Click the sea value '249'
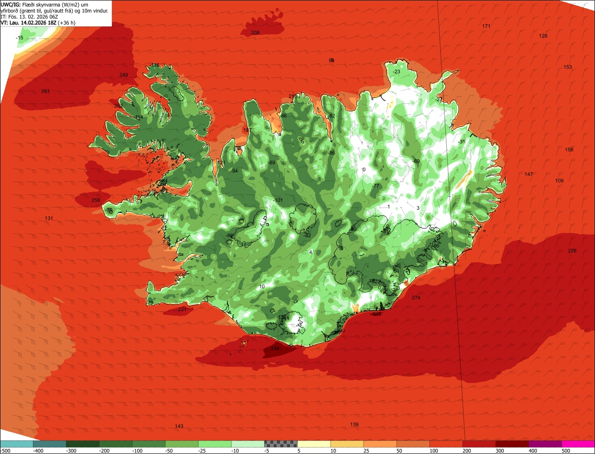 tap(123, 75)
